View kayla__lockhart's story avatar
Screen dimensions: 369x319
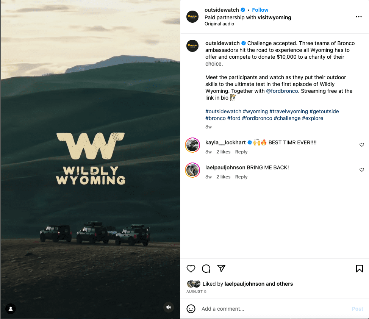(192, 145)
